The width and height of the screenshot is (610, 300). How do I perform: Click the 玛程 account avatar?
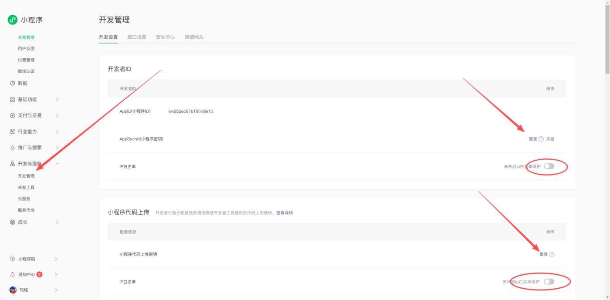13,290
